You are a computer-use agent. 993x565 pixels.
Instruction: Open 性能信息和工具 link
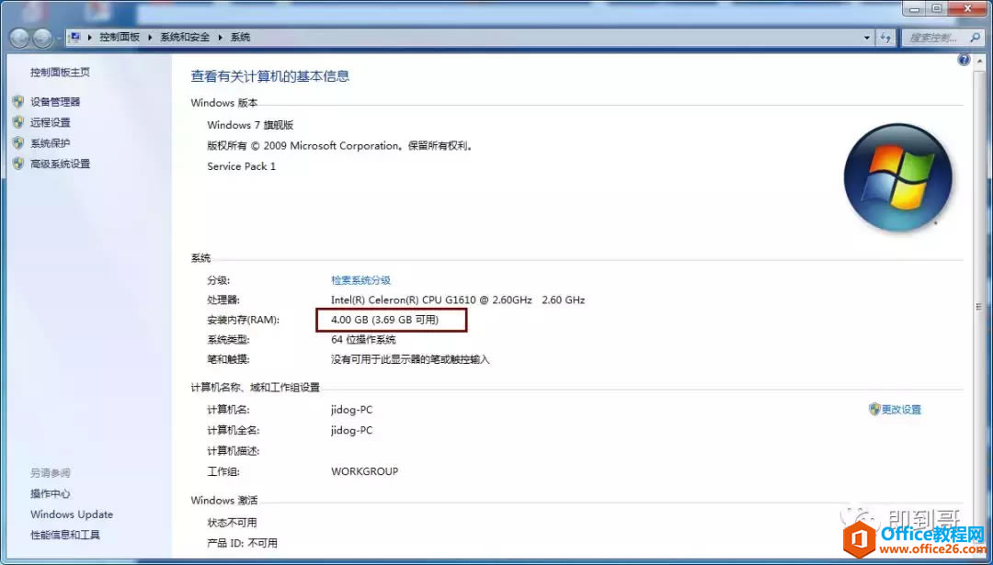pos(65,535)
